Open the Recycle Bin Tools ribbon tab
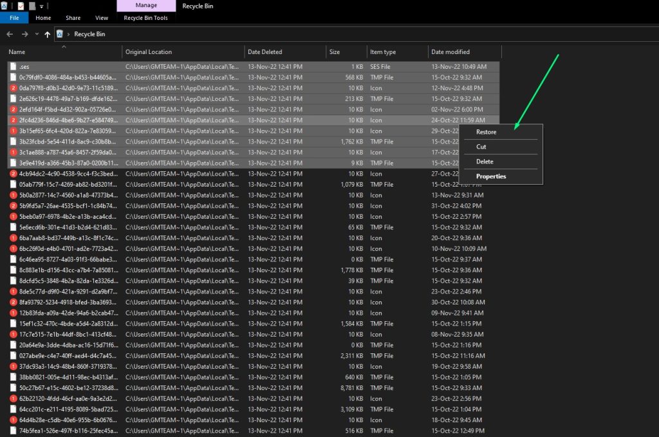This screenshot has height=437, width=659. [x=146, y=18]
